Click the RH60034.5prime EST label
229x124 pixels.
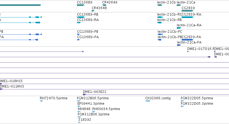pos(106,109)
